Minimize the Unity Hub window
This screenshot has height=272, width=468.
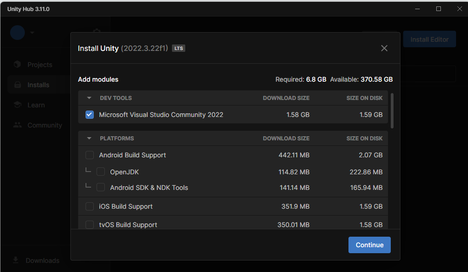click(417, 9)
